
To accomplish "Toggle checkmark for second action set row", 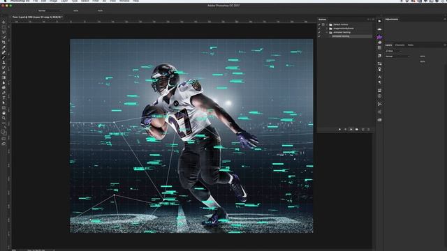I will point(319,29).
